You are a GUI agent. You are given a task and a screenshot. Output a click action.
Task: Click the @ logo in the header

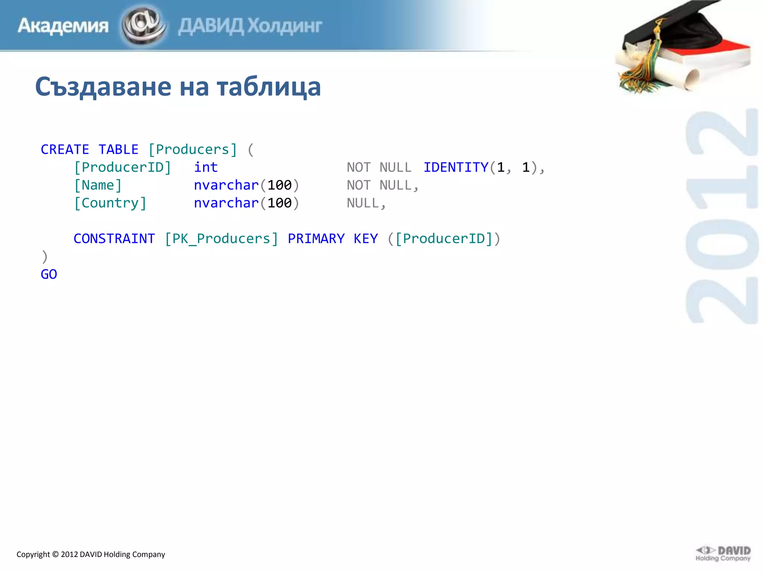pos(144,26)
